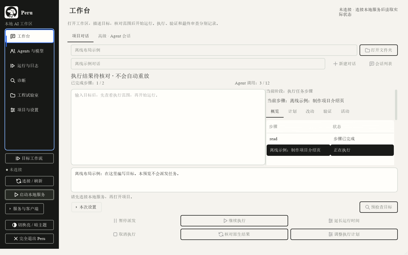This screenshot has width=408, height=255.
Task: Toggle 暂停派发 pause button
Action: [x=125, y=221]
